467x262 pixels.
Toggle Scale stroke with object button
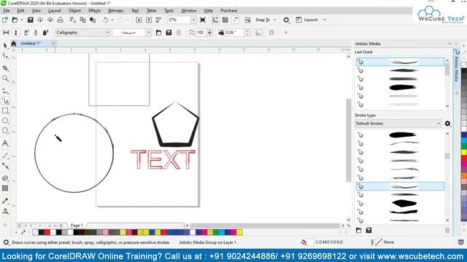pos(259,32)
